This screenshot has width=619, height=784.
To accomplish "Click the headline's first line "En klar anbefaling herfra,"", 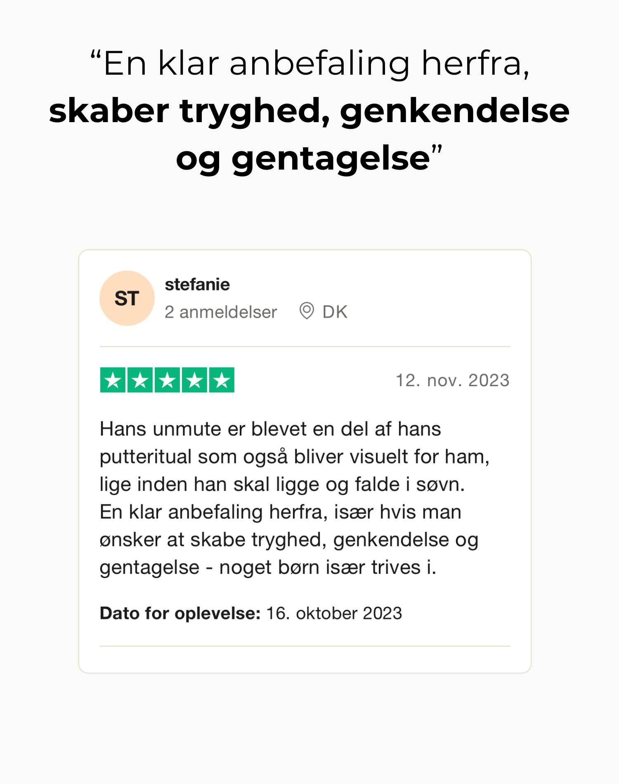I will point(309,64).
